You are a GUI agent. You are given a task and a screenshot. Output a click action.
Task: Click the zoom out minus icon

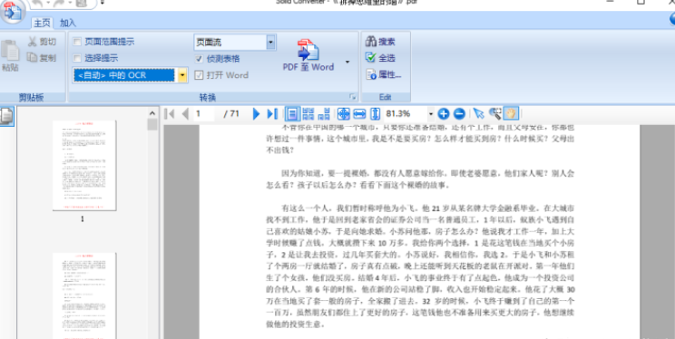(x=459, y=114)
